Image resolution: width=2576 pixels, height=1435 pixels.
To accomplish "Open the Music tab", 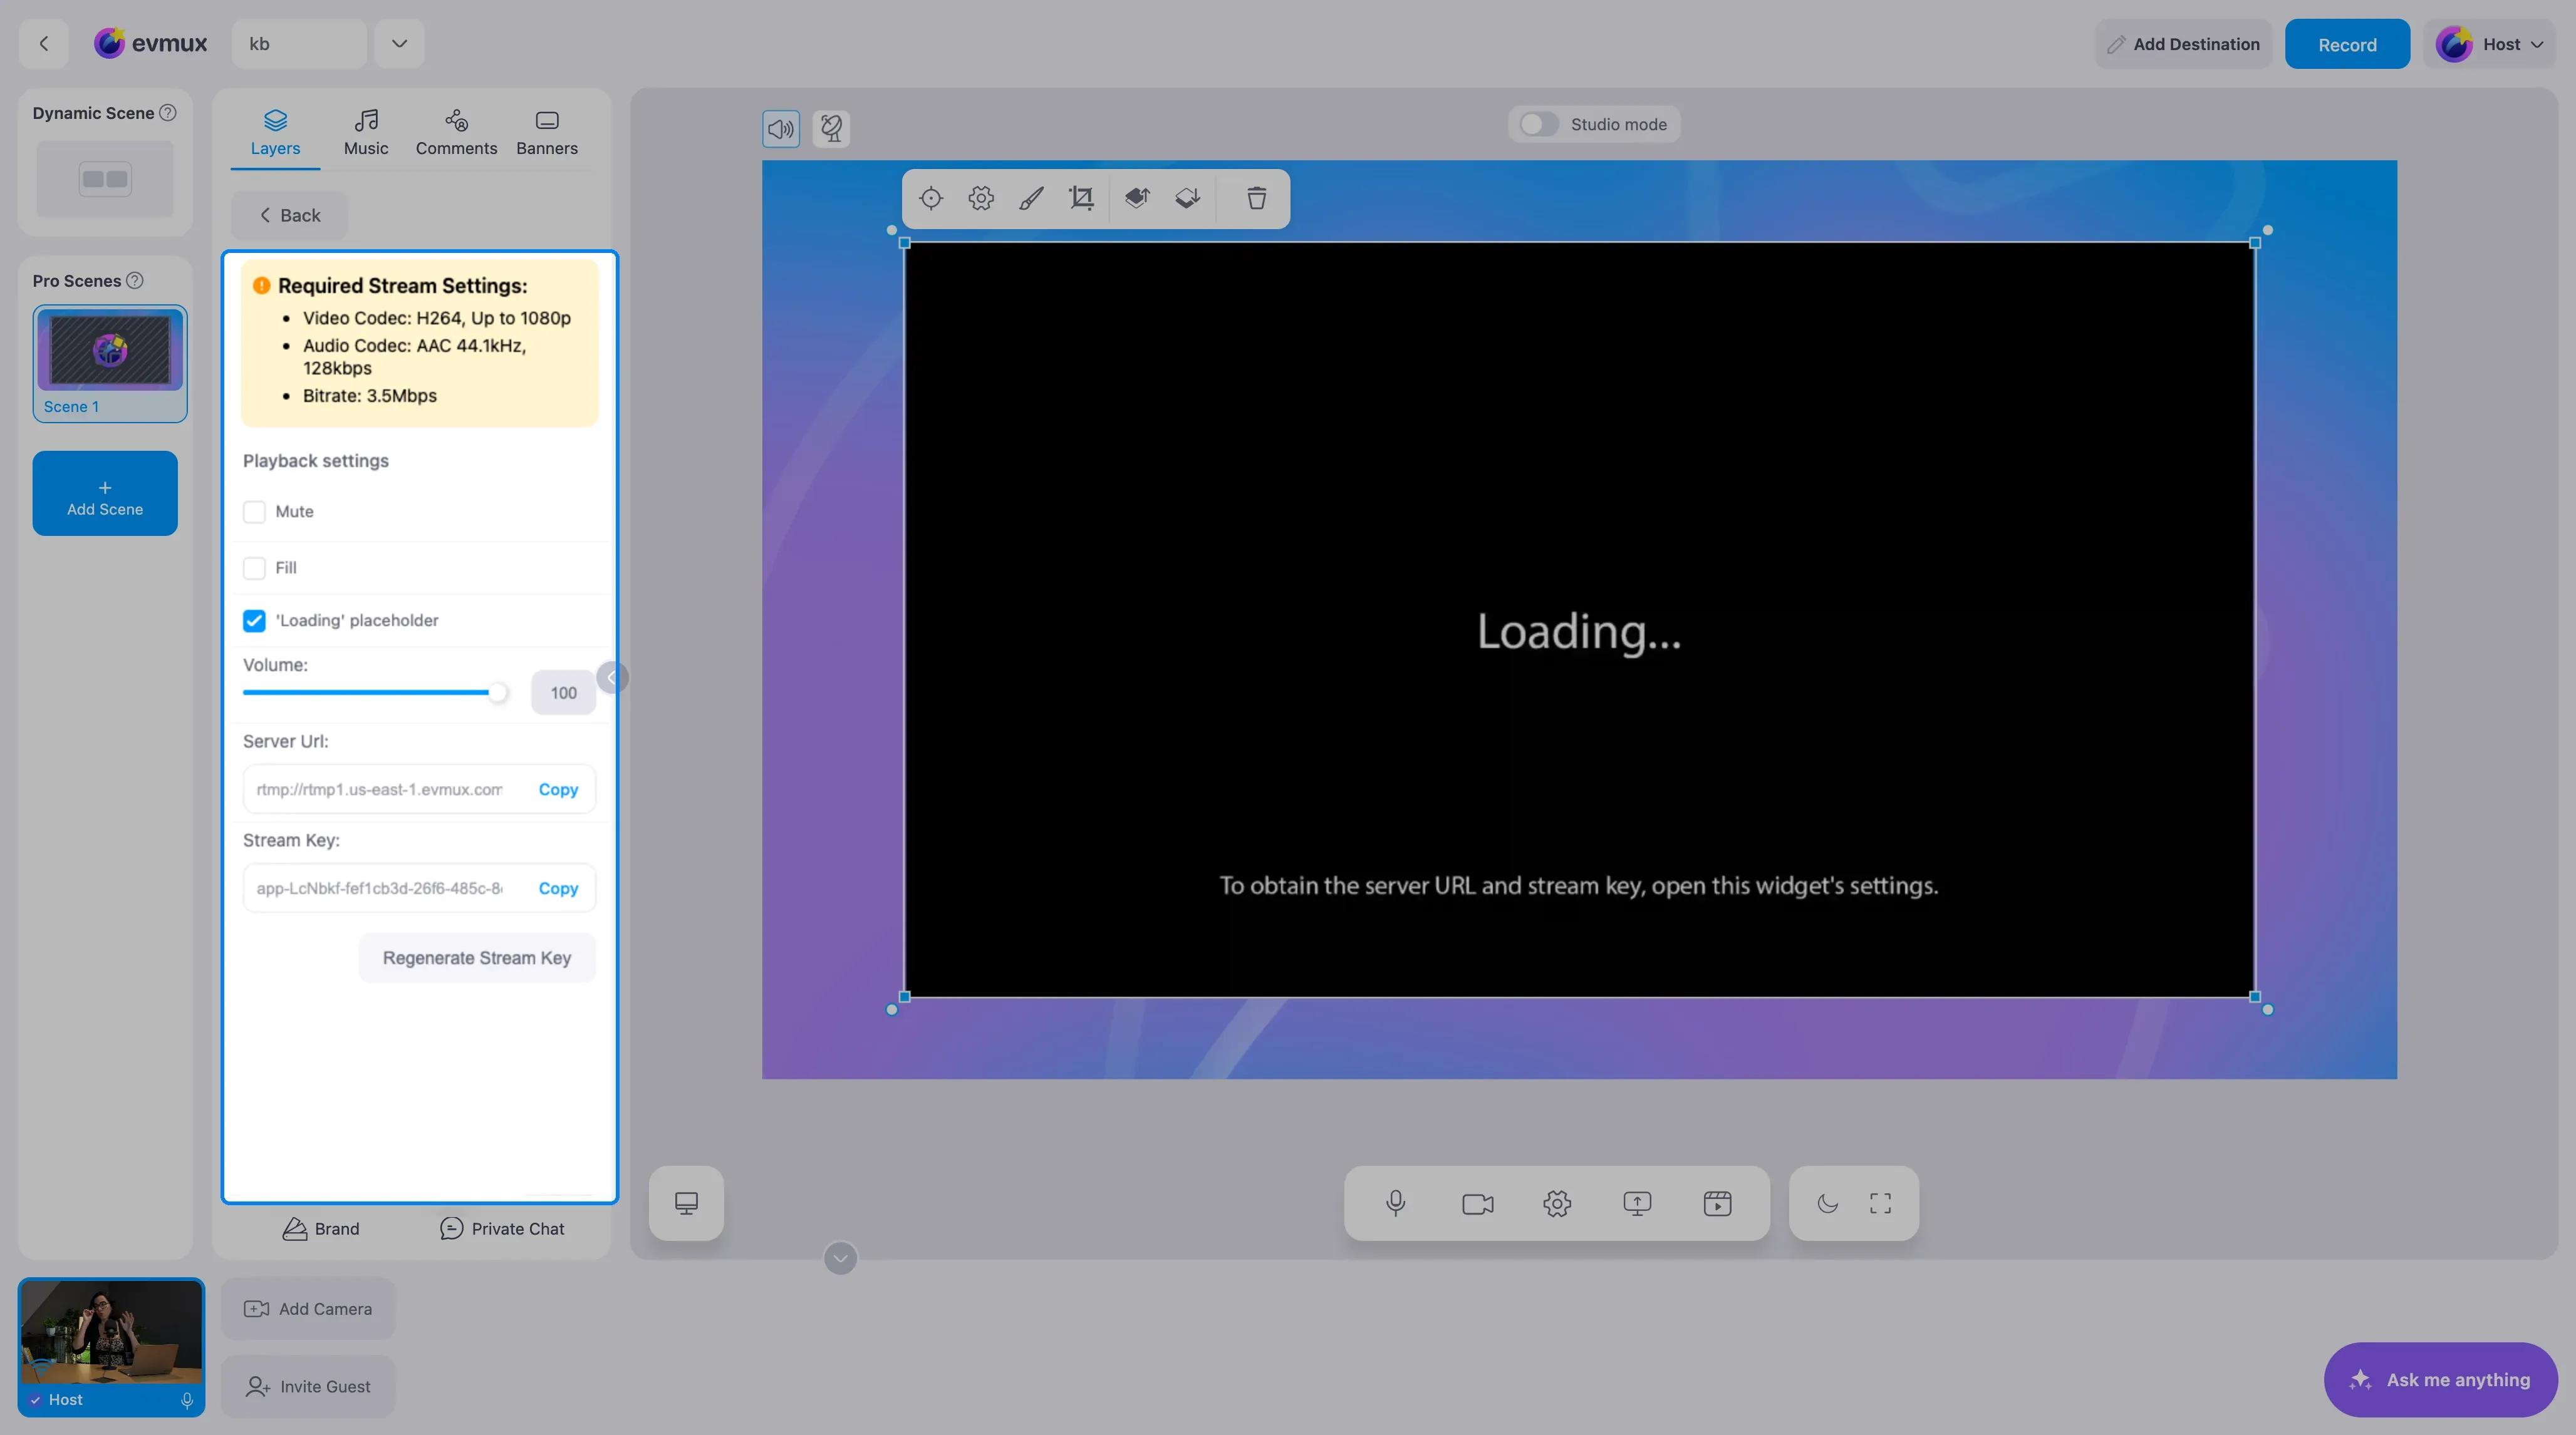I will click(366, 133).
